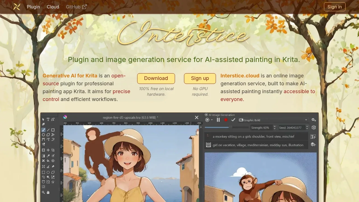Select the Enclose and Fill tool
359x202 pixels.
pyautogui.click(x=53, y=160)
